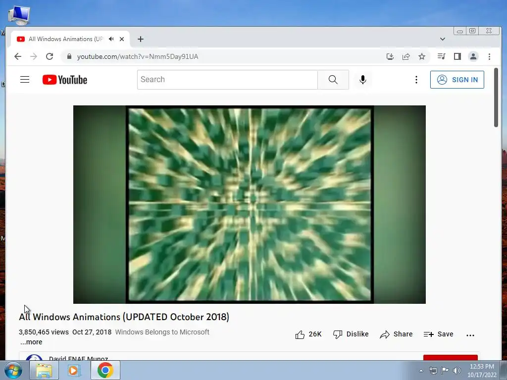Toggle Chrome side panel
Screen dimensions: 507x380
tap(457, 56)
